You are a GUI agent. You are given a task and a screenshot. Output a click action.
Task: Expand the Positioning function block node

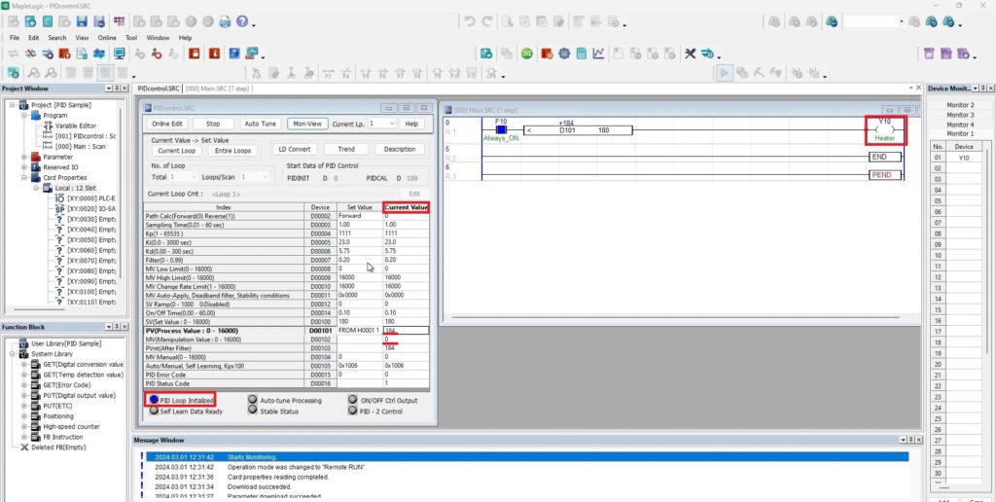point(24,416)
